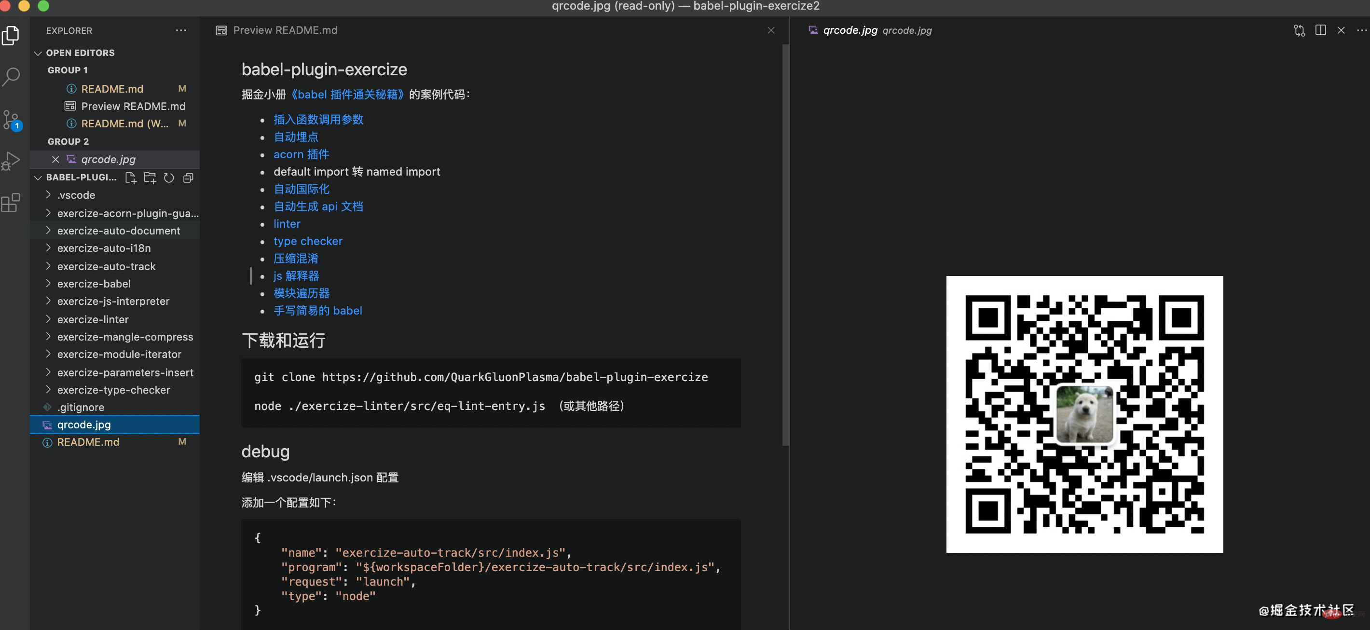Click the README preview vertical scrollbar

(785, 245)
